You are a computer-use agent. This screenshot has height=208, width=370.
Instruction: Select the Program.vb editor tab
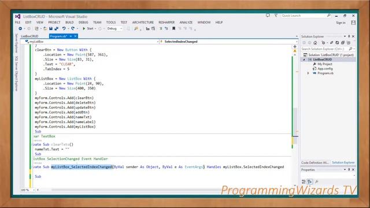point(58,36)
